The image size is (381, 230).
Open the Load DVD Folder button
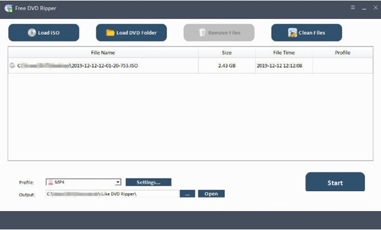click(131, 32)
